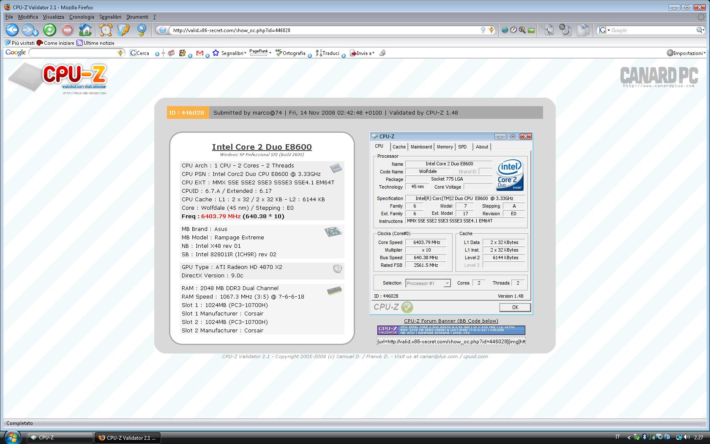Click the CANARD PC logo
This screenshot has width=710, height=444.
pos(659,77)
